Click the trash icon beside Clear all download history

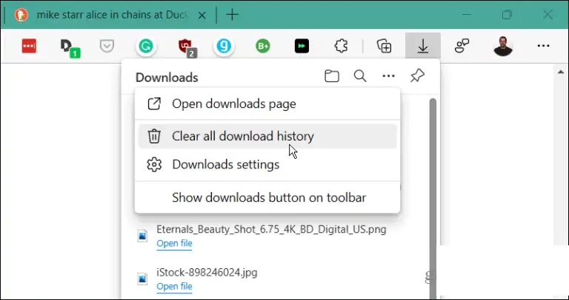(x=154, y=137)
